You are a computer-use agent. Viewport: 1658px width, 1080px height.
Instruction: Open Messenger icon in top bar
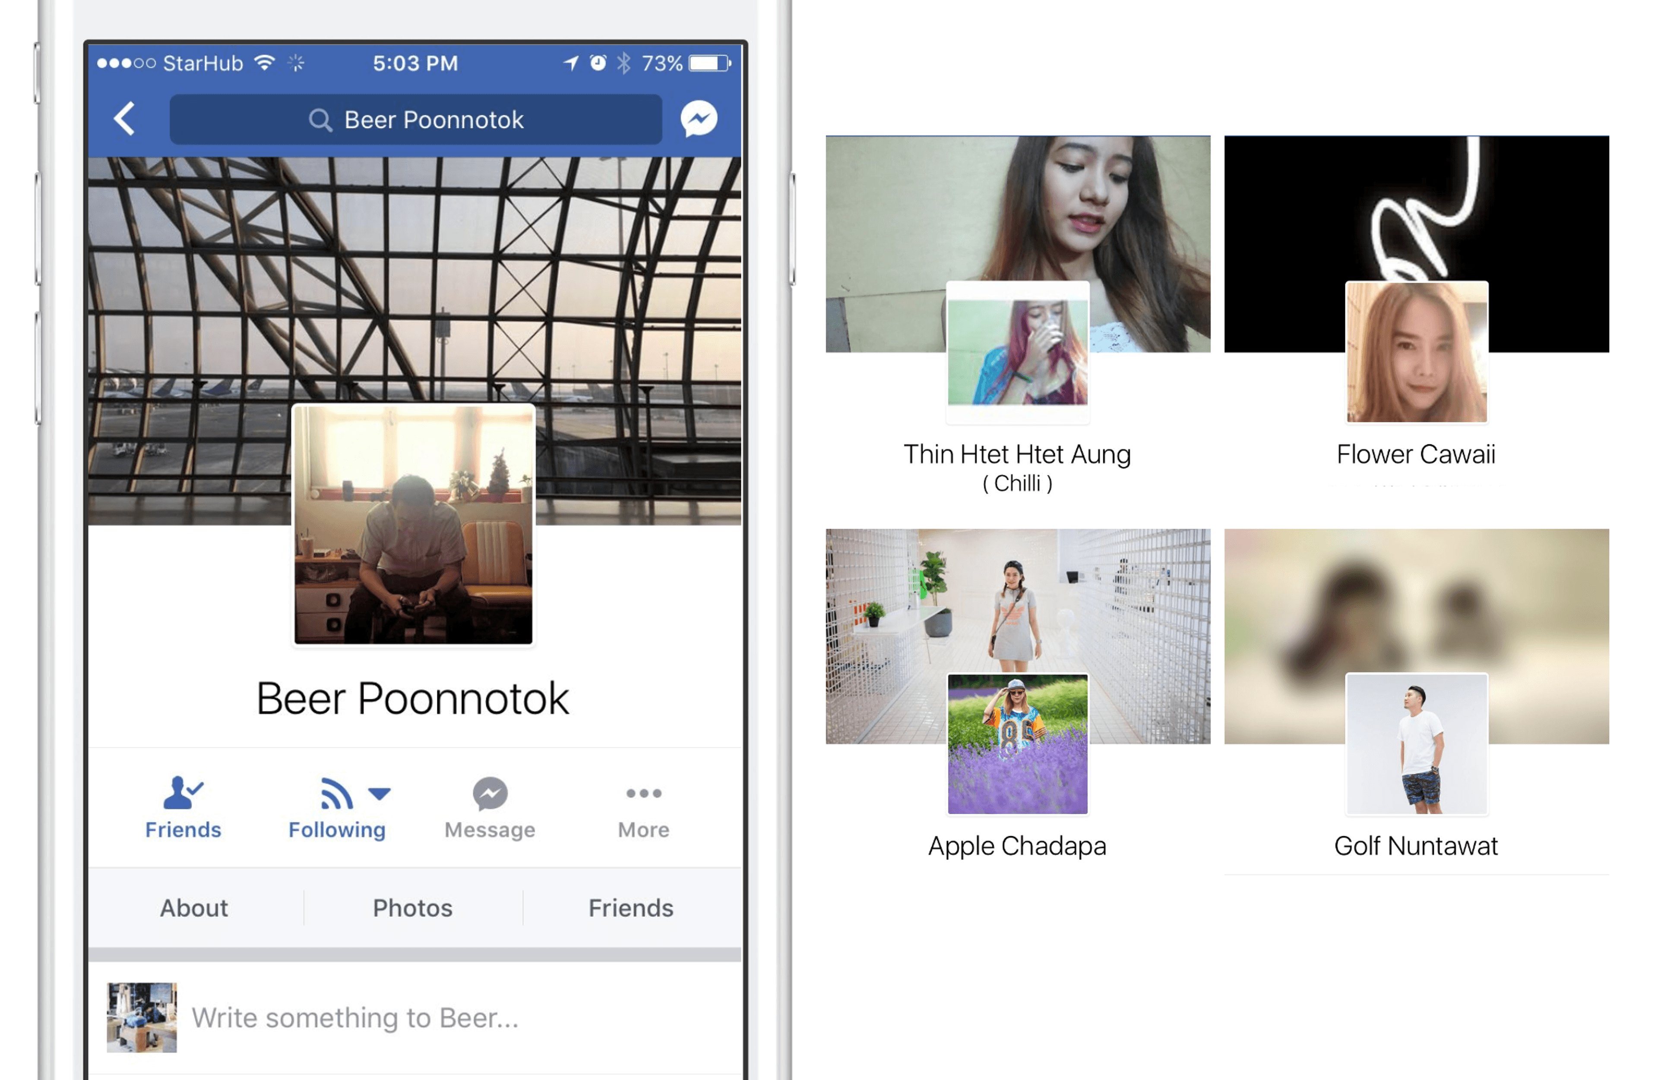tap(699, 119)
